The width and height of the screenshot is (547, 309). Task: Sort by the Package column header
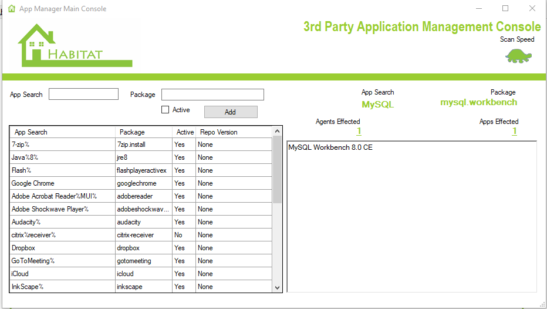pyautogui.click(x=131, y=132)
